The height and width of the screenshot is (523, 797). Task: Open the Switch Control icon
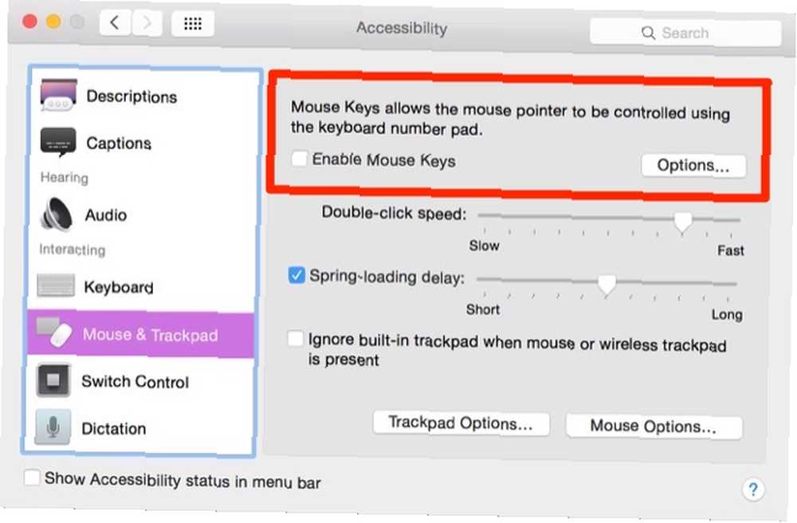click(53, 380)
